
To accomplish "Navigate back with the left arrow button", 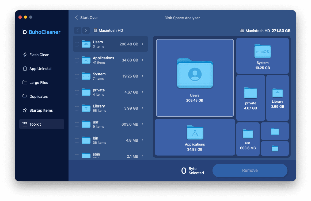I will (78, 30).
